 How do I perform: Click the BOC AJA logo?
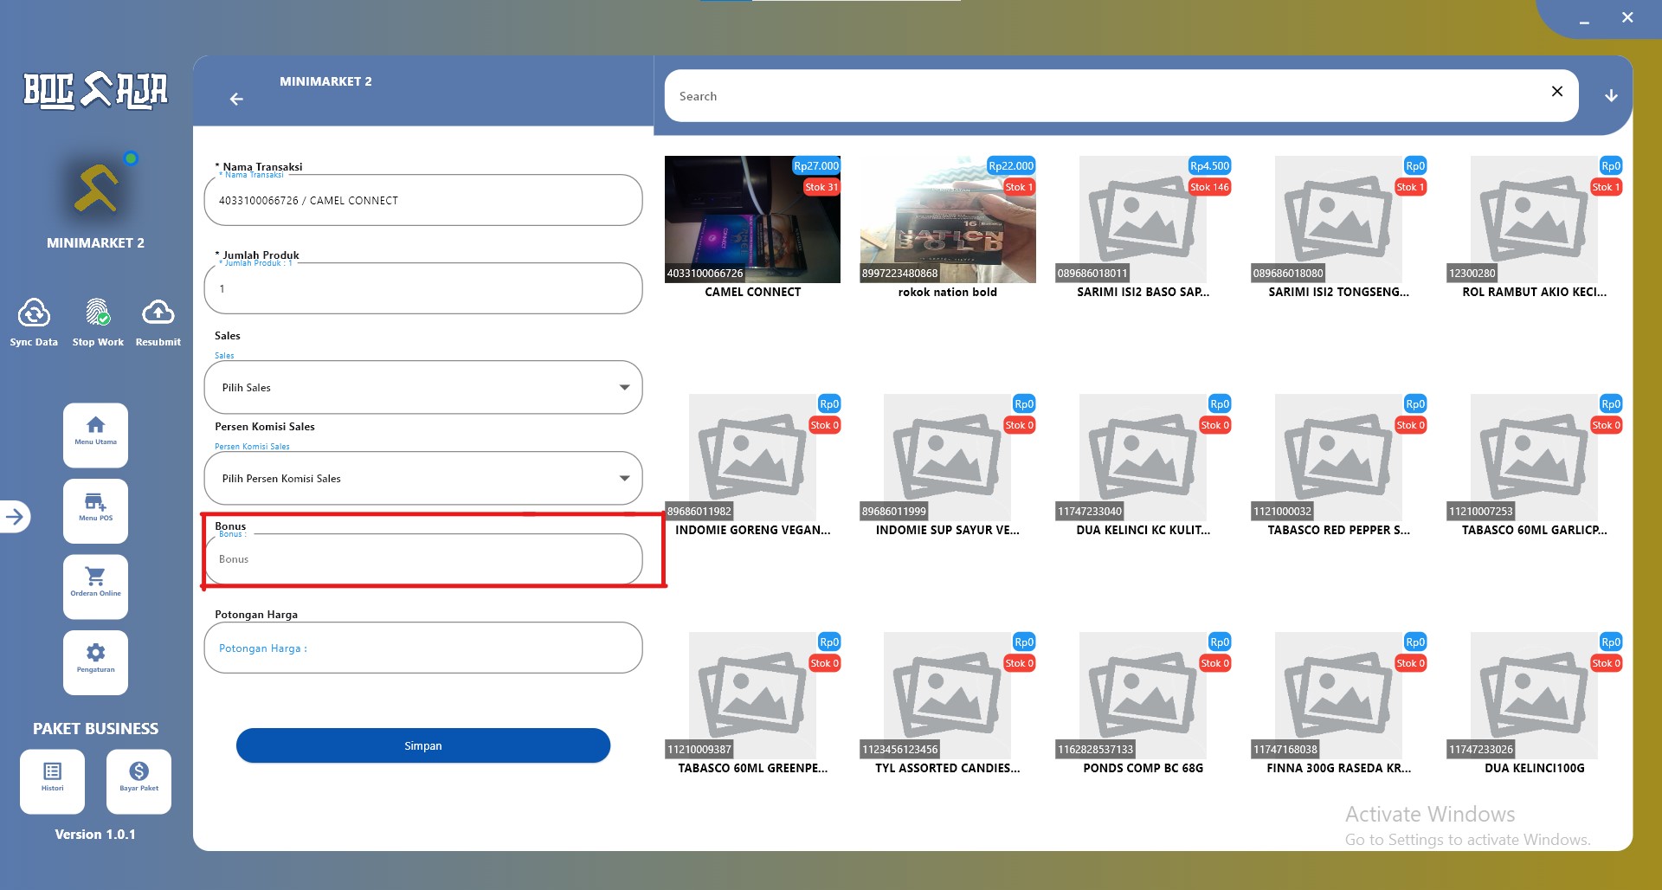[95, 90]
